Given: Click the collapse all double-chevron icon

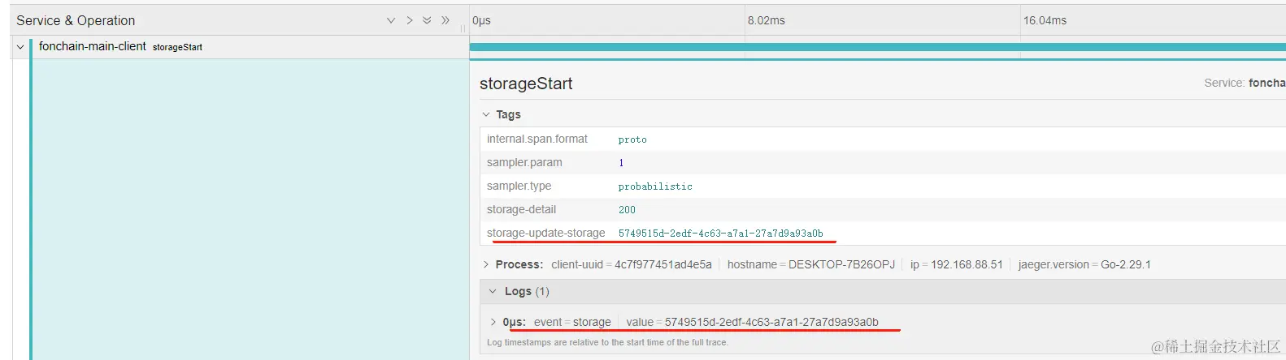Looking at the screenshot, I should point(445,20).
